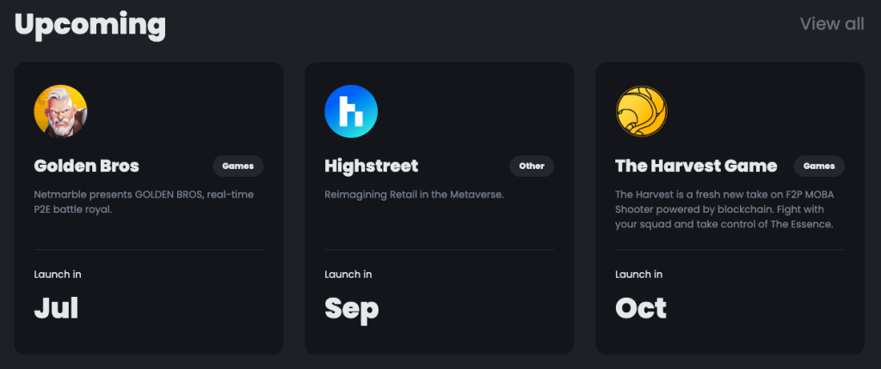The width and height of the screenshot is (881, 369).
Task: Click the Jul launch month on Golden Bros
Action: click(x=57, y=308)
